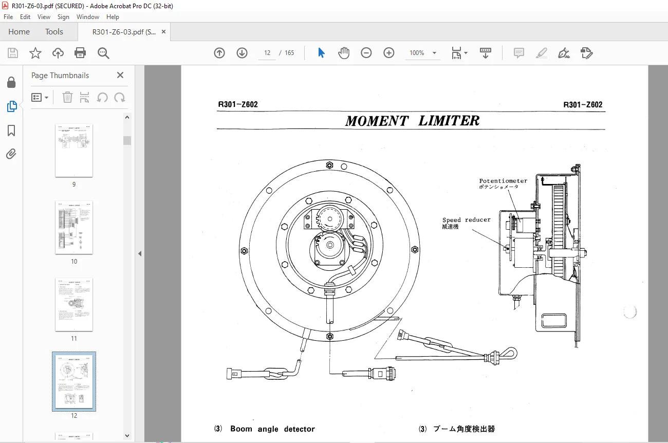This screenshot has height=443, width=668.
Task: Open the stamp tool
Action: [586, 53]
